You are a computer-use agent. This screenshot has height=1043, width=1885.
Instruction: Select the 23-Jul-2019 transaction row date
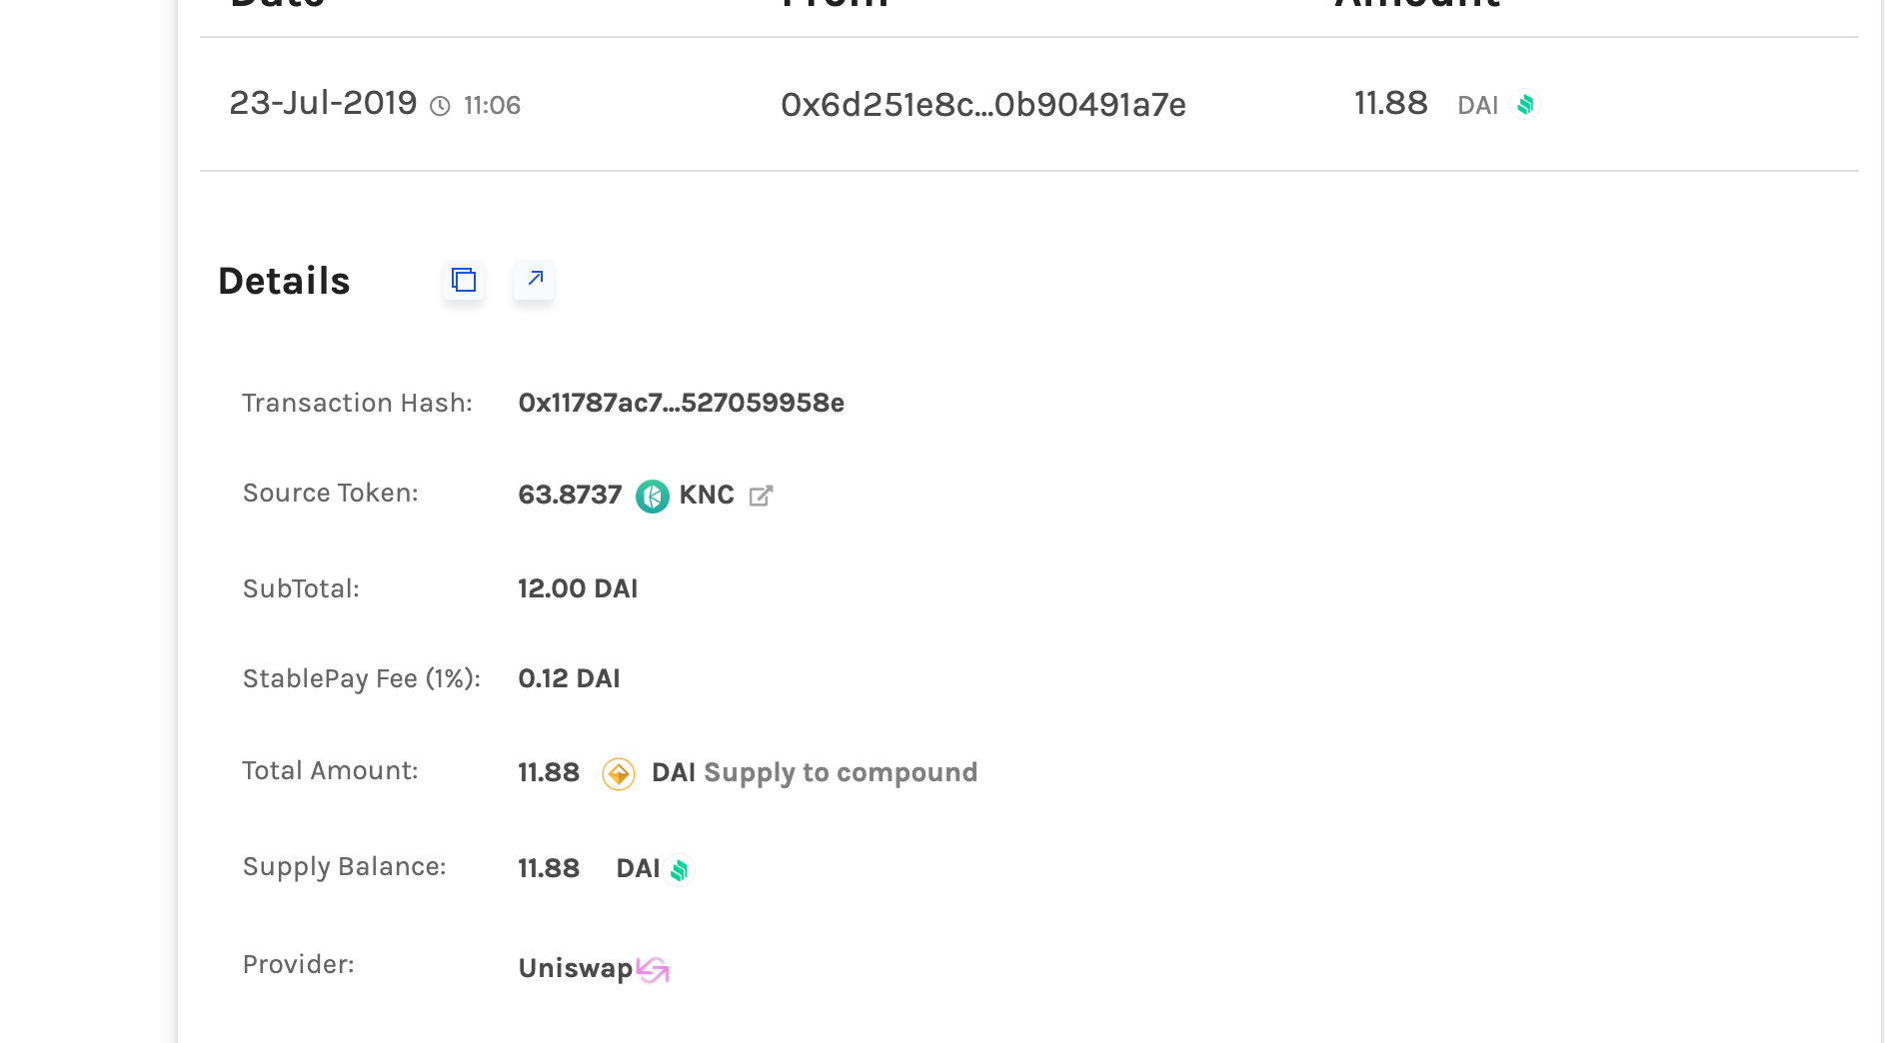click(323, 103)
